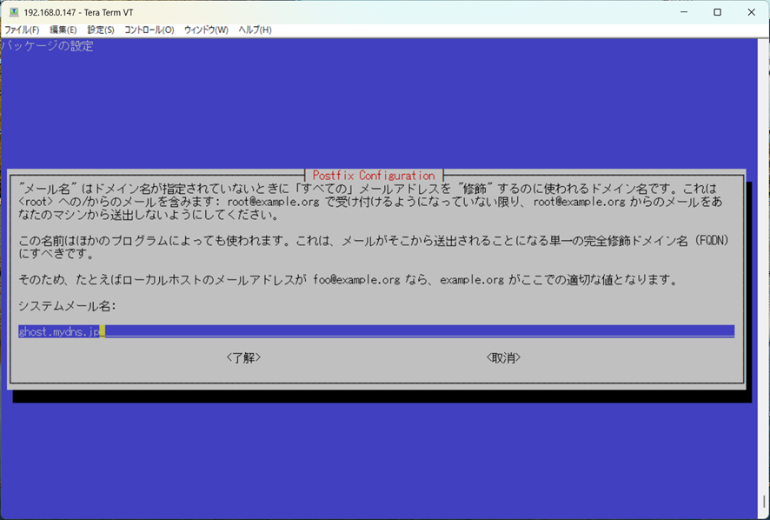Viewport: 770px width, 520px height.
Task: Confirm with the <了解> button
Action: [x=243, y=357]
